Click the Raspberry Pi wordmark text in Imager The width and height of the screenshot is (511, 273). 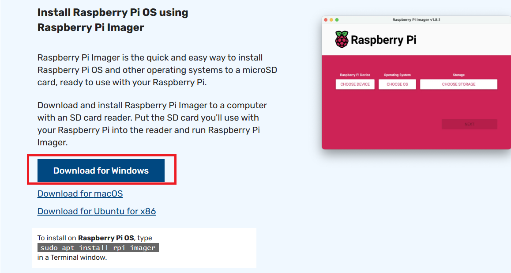click(x=383, y=40)
